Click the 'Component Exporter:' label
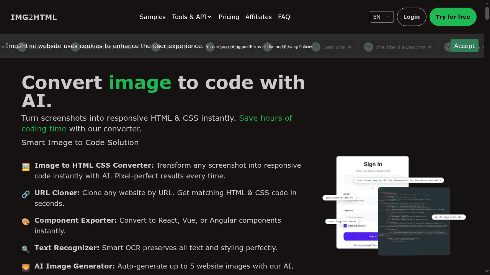 (76, 220)
